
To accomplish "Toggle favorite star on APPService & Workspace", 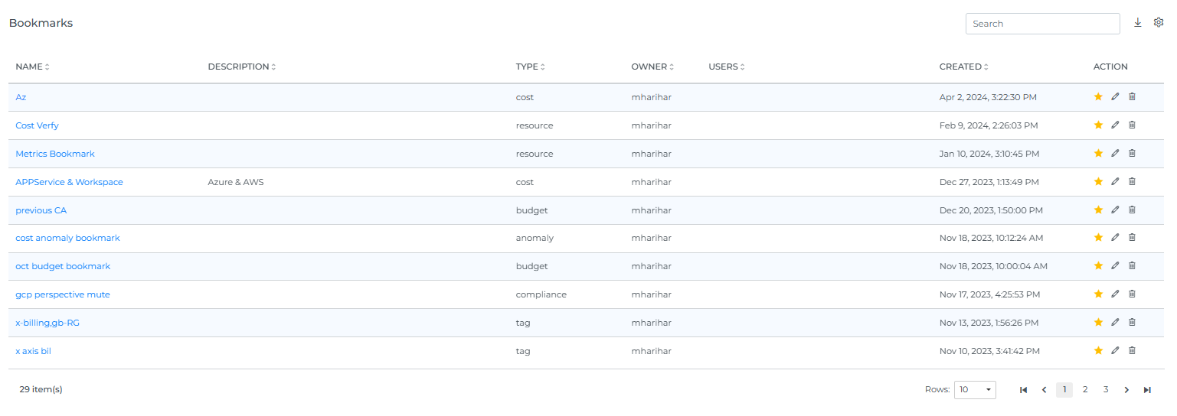I will click(x=1098, y=181).
